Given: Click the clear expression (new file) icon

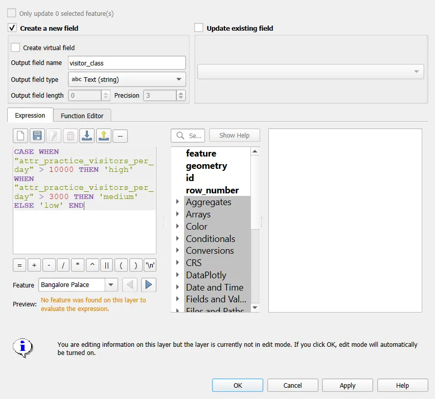Looking at the screenshot, I should [20, 136].
